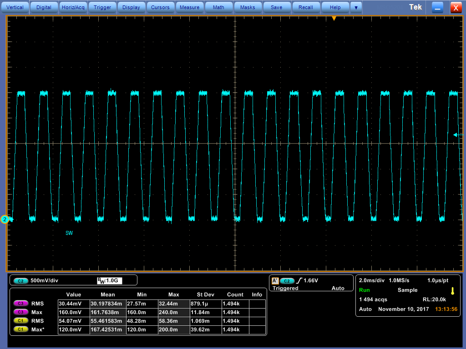
Task: Click the Triggered status text
Action: click(x=285, y=288)
